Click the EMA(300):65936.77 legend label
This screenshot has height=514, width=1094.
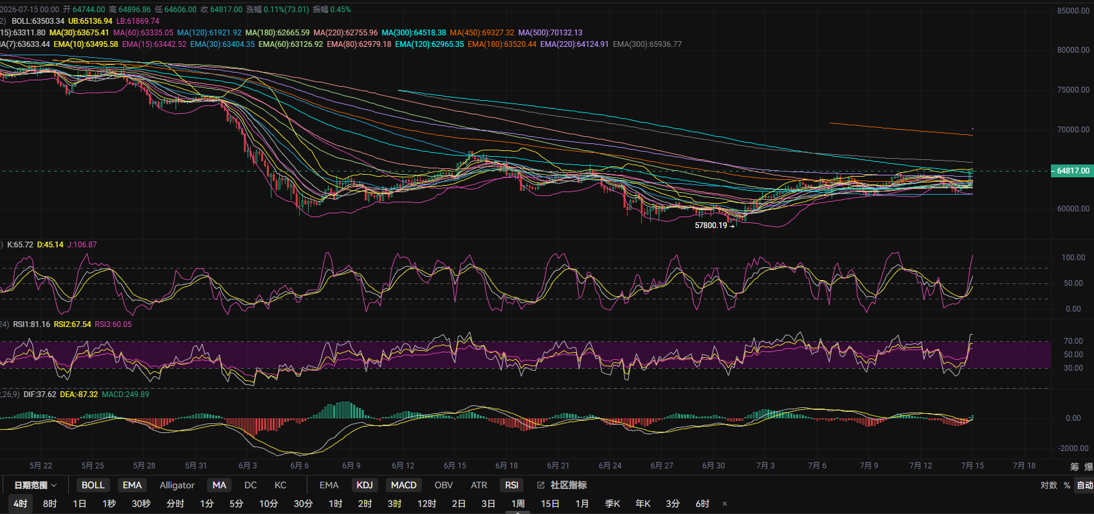tap(647, 44)
